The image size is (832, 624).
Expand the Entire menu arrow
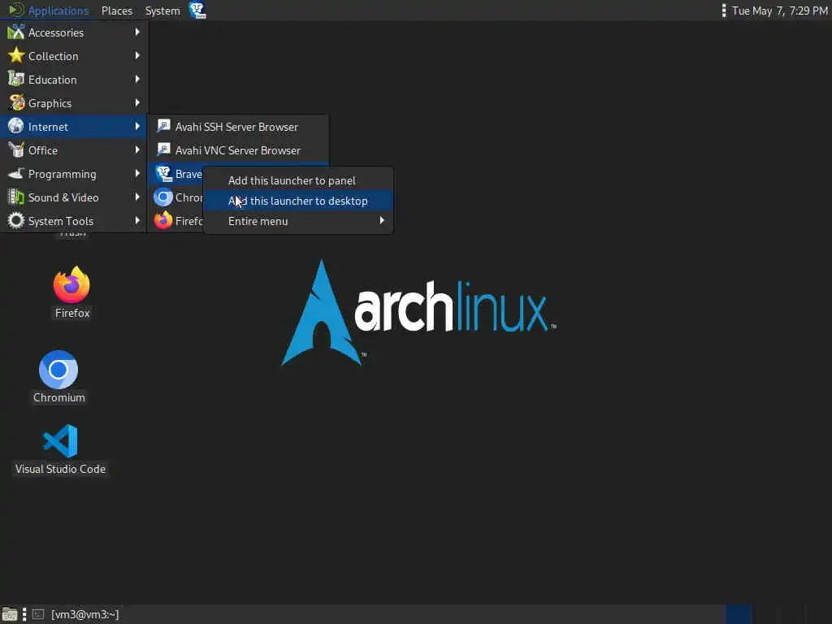[382, 221]
